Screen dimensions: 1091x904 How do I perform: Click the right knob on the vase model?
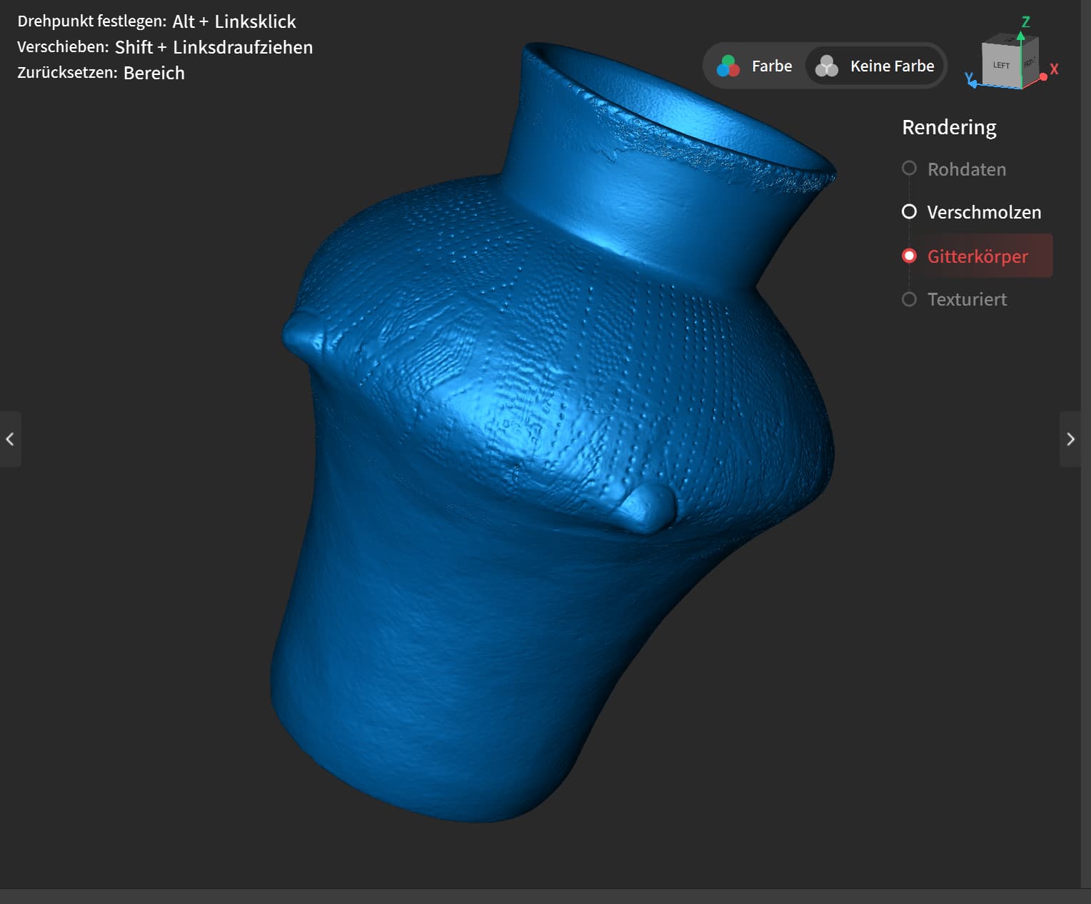point(647,506)
